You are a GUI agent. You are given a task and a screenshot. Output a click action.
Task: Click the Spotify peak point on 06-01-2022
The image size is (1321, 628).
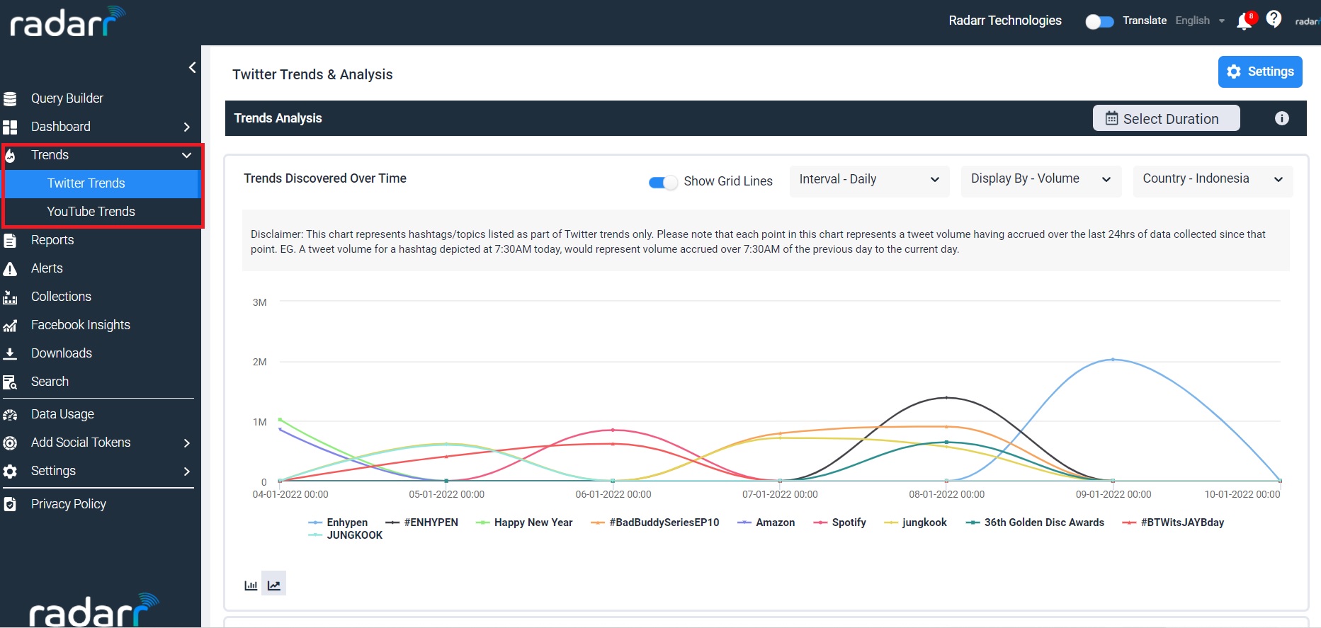click(x=613, y=430)
